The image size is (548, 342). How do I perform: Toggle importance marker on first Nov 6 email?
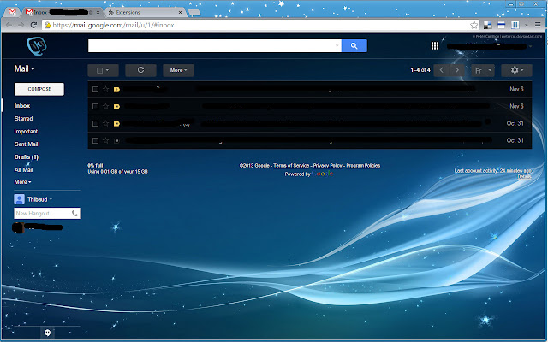click(x=116, y=89)
